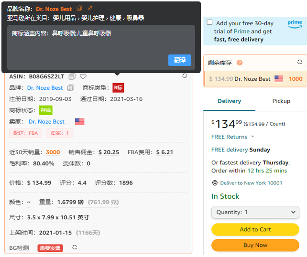Click the trademark coverage text 鼻呼吸器
307x257 pixels.
[64, 33]
